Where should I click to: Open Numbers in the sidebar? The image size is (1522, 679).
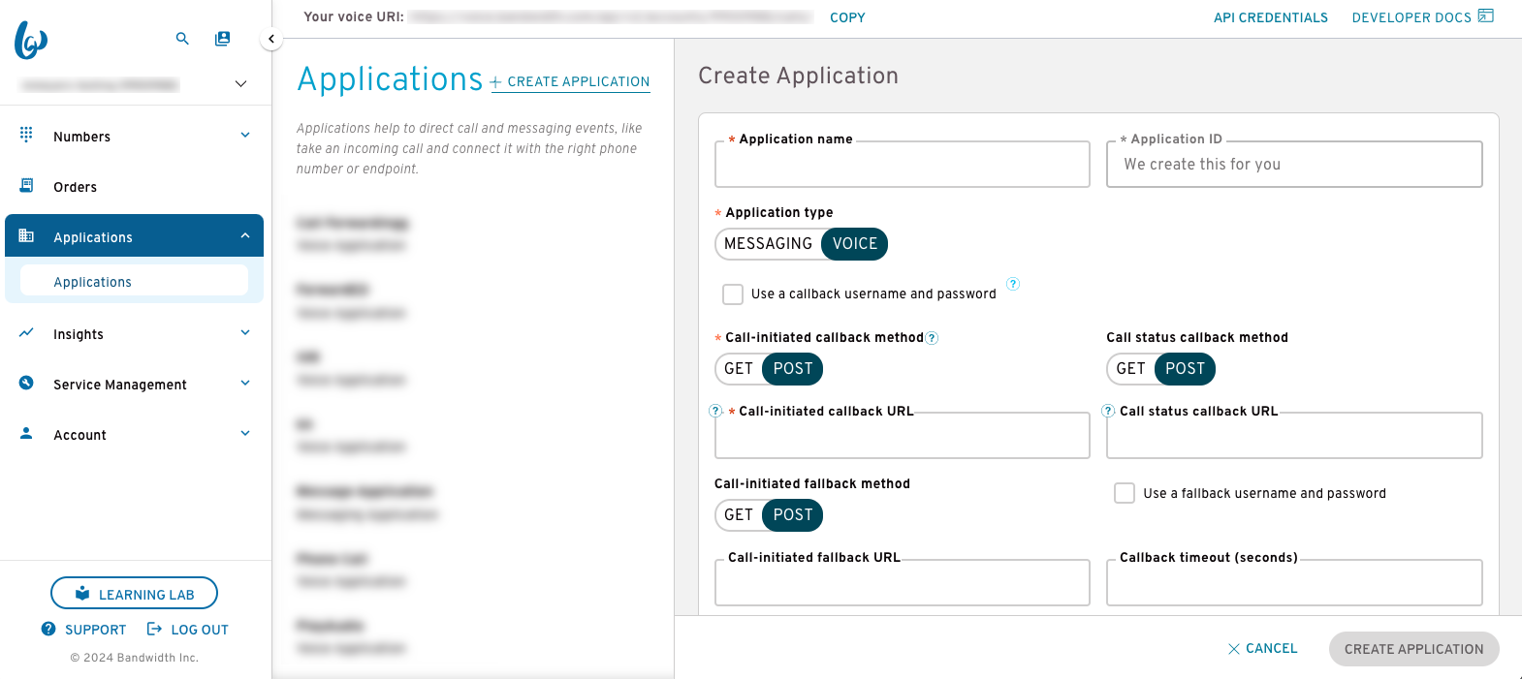[x=135, y=136]
